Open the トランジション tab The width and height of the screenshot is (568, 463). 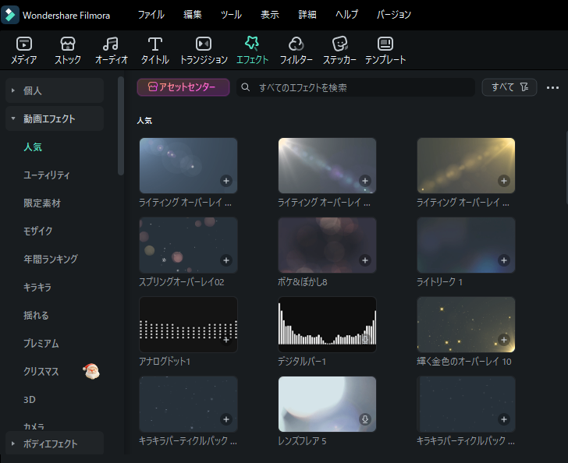point(204,51)
